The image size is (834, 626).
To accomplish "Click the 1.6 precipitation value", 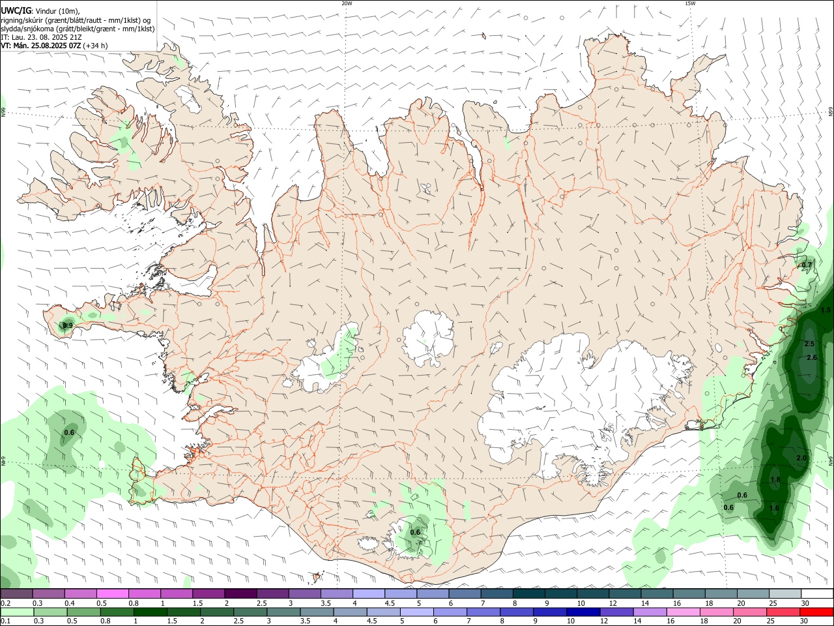I will [775, 508].
